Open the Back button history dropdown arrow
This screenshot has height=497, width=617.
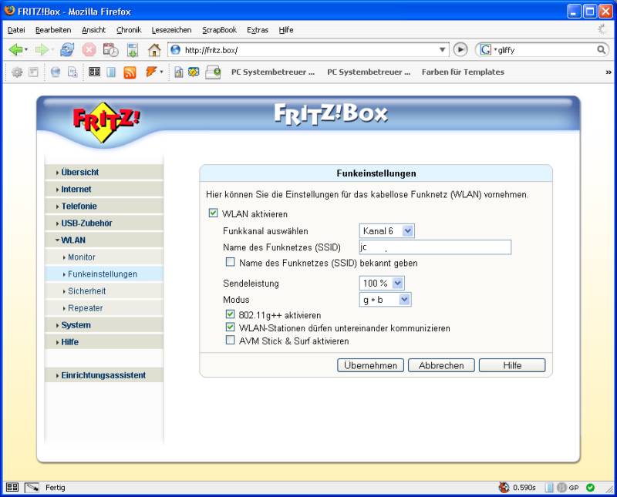click(26, 50)
